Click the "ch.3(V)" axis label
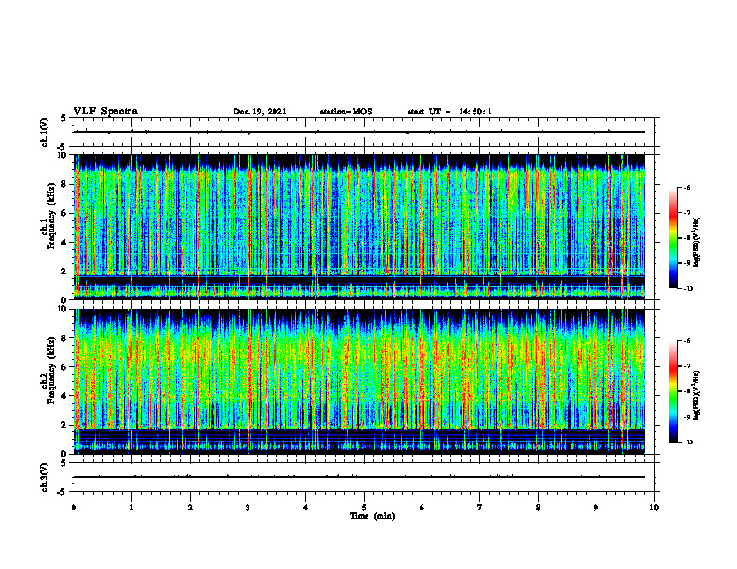Viewport: 737px width, 569px height. pos(44,477)
